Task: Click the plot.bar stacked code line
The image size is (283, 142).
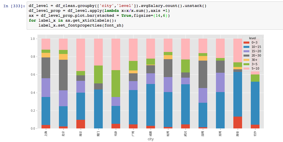Action: (x=99, y=16)
